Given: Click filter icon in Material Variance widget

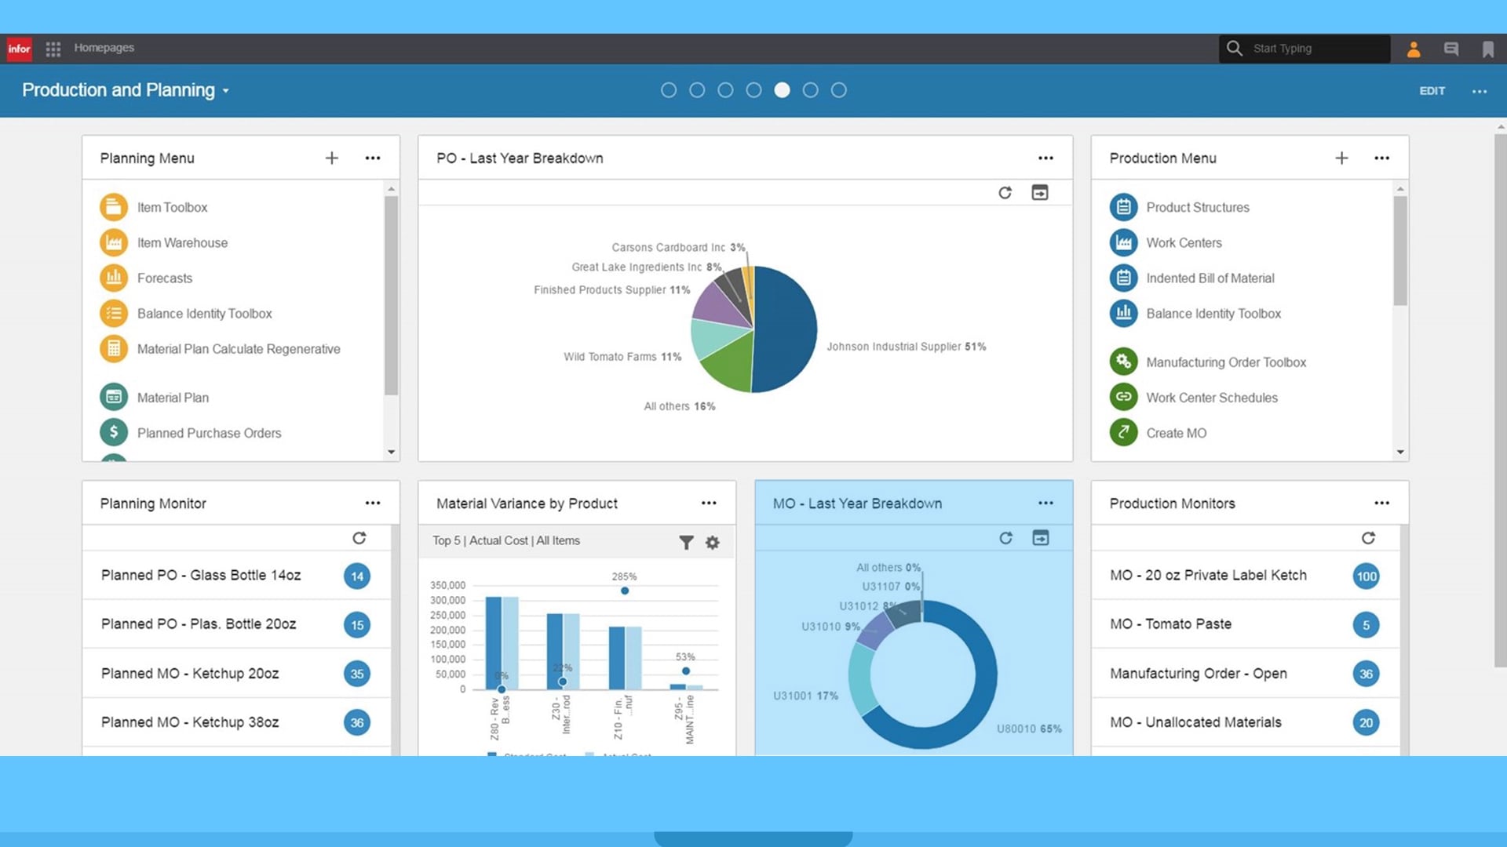Looking at the screenshot, I should point(686,542).
